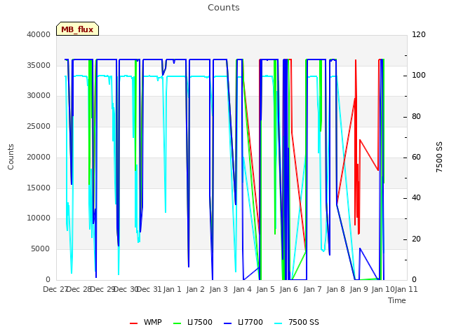Click the Jan 9 date tick label
This screenshot has width=449, height=336.
(x=359, y=289)
